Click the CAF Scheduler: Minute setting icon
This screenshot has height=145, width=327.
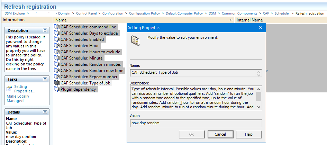57,58
